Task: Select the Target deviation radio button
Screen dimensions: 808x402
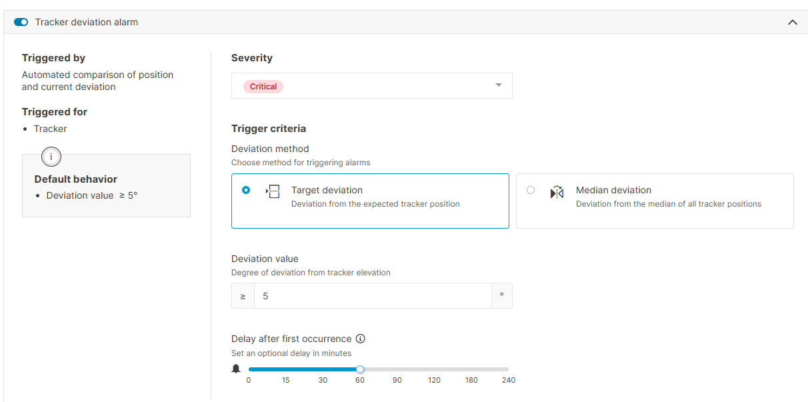Action: 245,190
